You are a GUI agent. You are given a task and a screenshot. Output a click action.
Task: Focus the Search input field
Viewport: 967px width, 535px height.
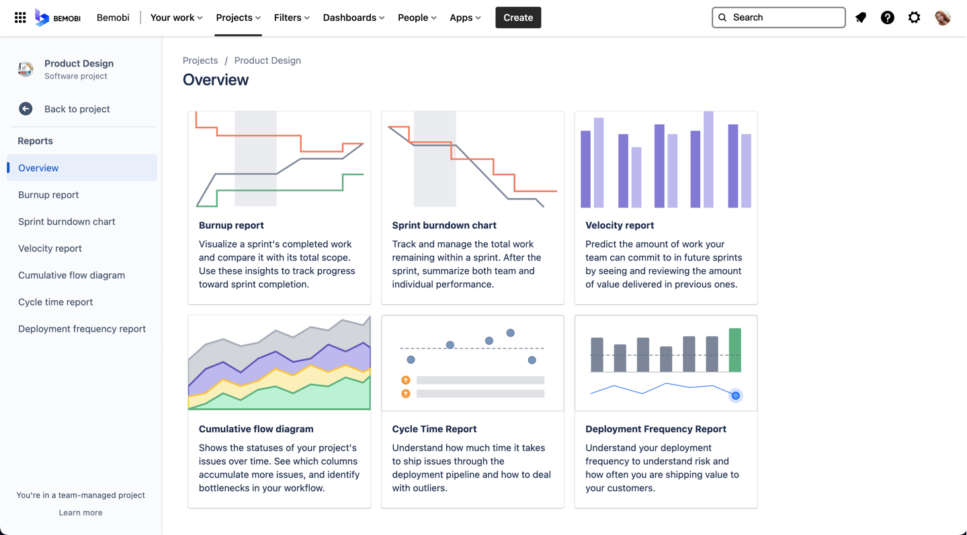coord(778,17)
